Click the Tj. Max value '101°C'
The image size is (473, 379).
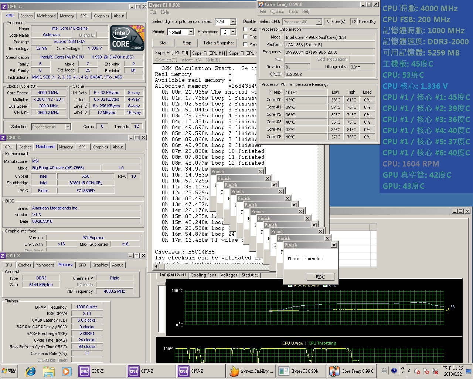click(x=306, y=92)
